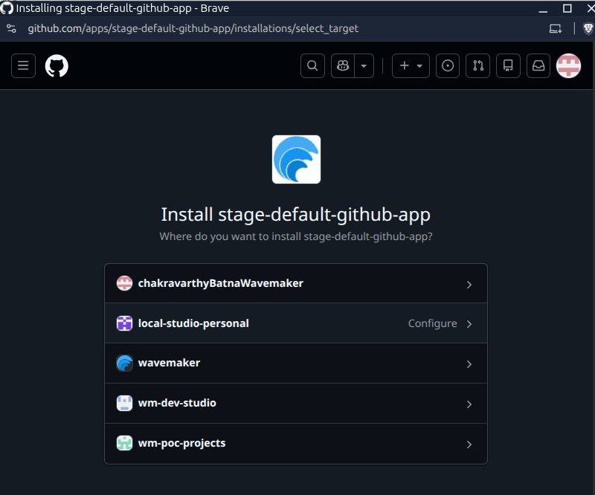Open Copilot chat icon
This screenshot has width=595, height=495.
(343, 65)
